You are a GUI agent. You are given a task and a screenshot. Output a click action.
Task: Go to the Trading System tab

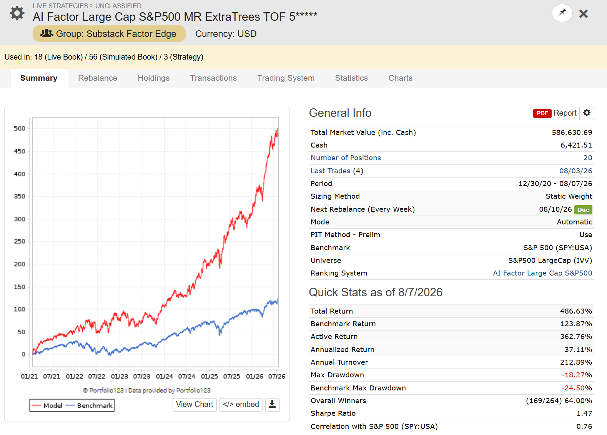tap(286, 78)
